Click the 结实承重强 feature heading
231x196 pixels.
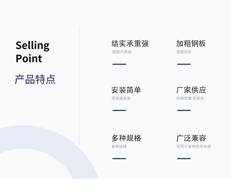pyautogui.click(x=130, y=44)
